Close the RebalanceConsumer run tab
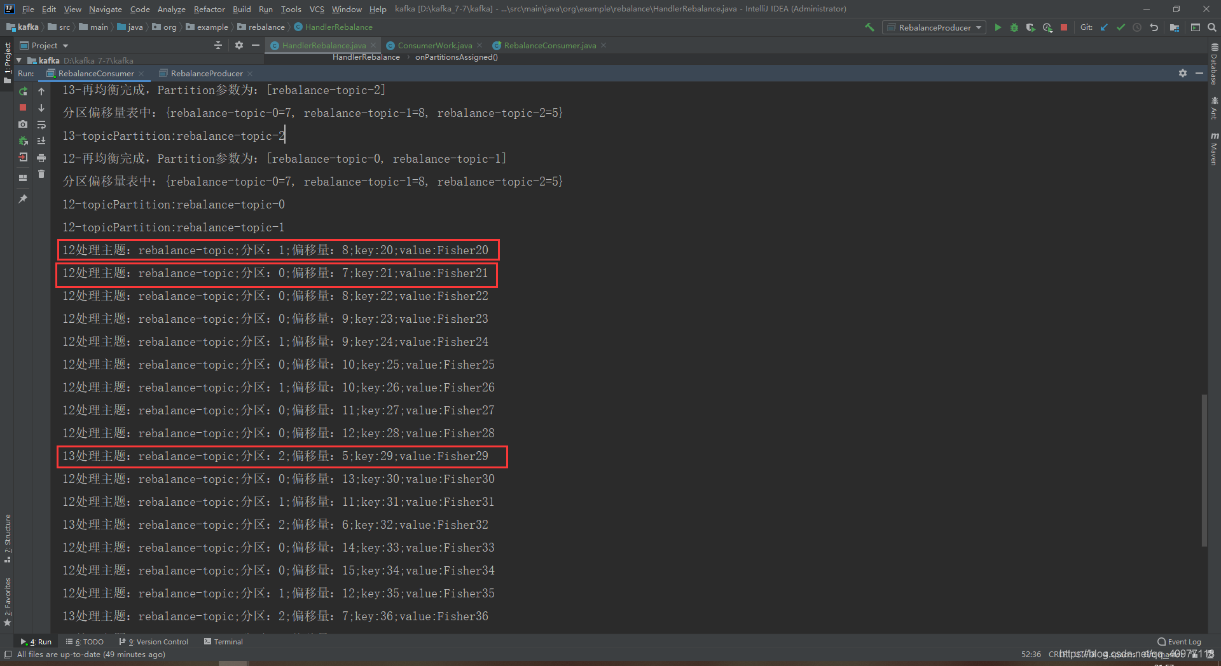 (141, 74)
